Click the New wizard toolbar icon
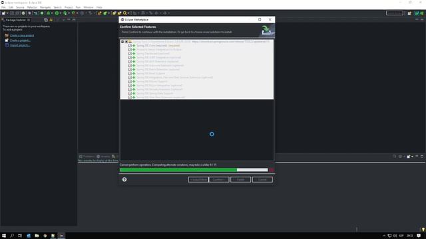Screen dimensions: 426x239 click(x=3, y=13)
